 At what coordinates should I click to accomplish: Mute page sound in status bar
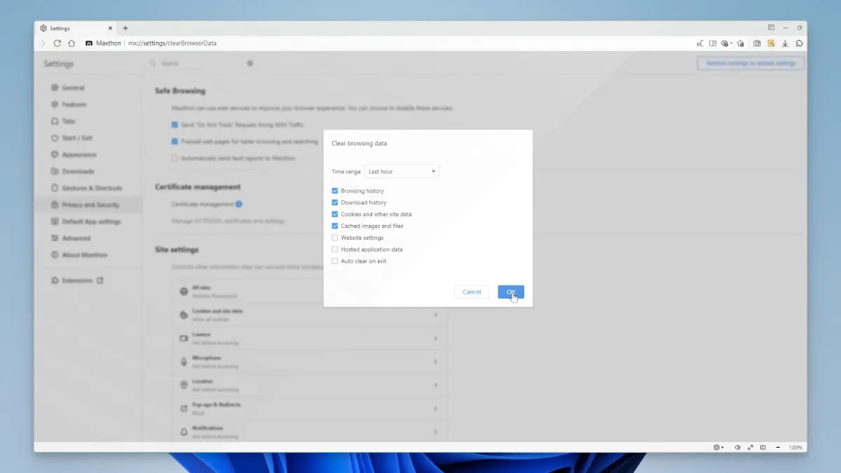point(737,447)
